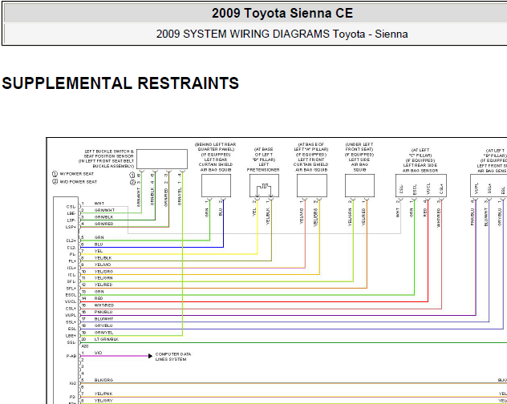Click the A20 connector label
This screenshot has width=507, height=404.
[85, 346]
